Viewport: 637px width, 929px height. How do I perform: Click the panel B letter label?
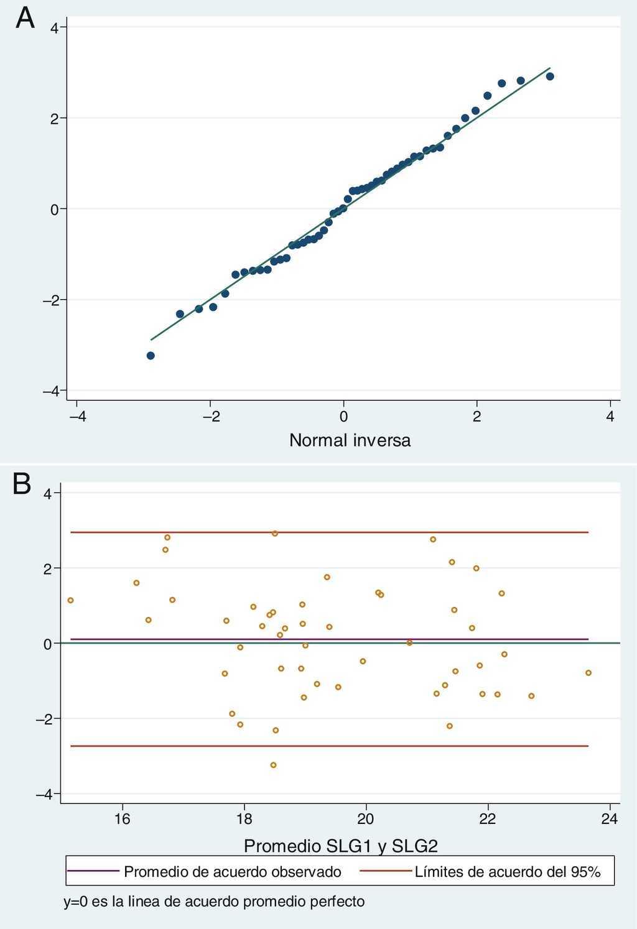click(x=22, y=484)
